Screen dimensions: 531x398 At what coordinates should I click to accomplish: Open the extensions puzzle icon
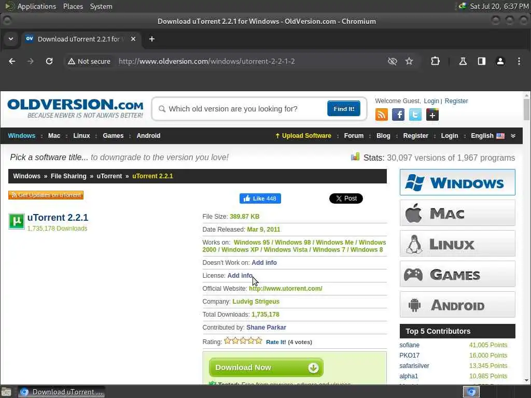point(435,61)
